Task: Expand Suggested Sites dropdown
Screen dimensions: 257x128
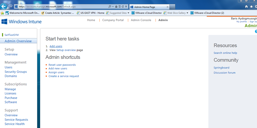Action: coord(128,13)
